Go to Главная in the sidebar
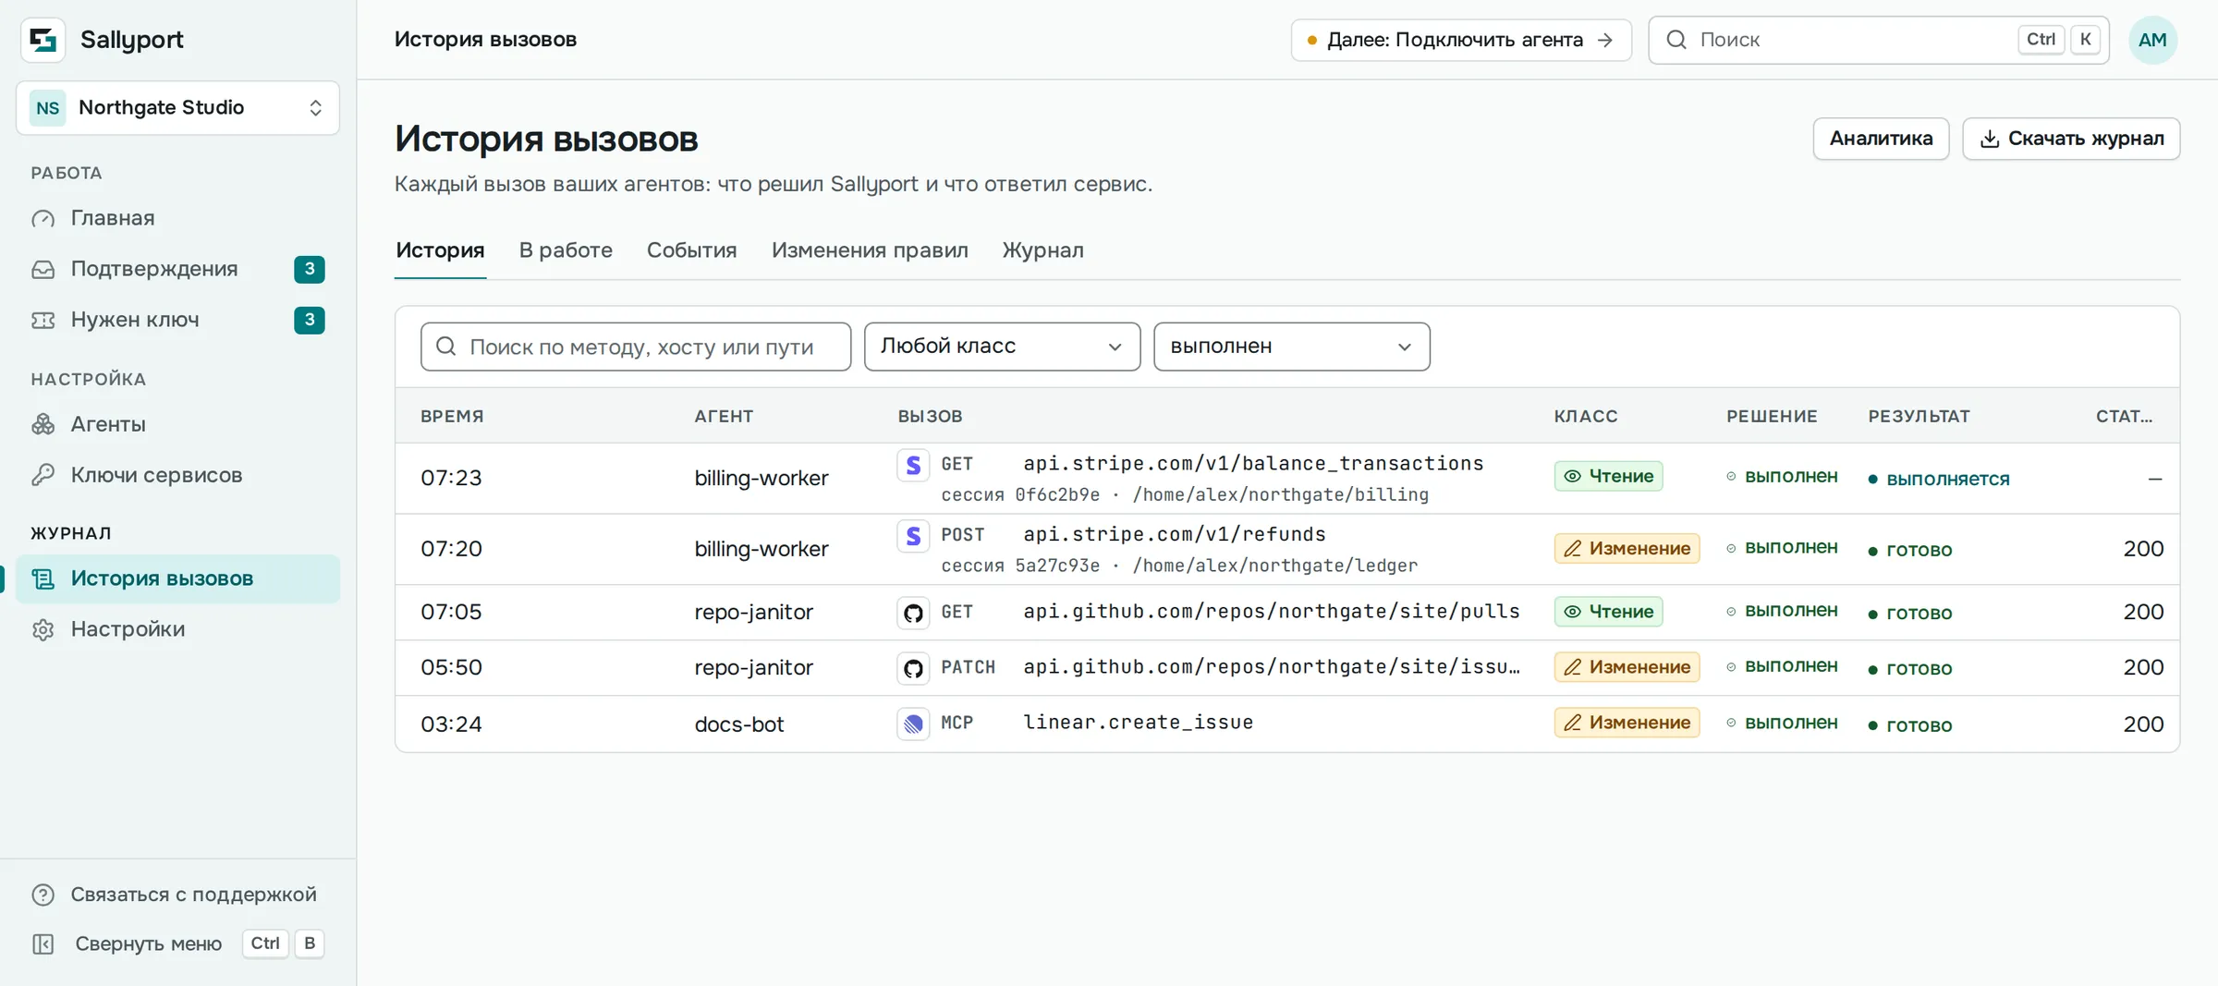 coord(177,218)
